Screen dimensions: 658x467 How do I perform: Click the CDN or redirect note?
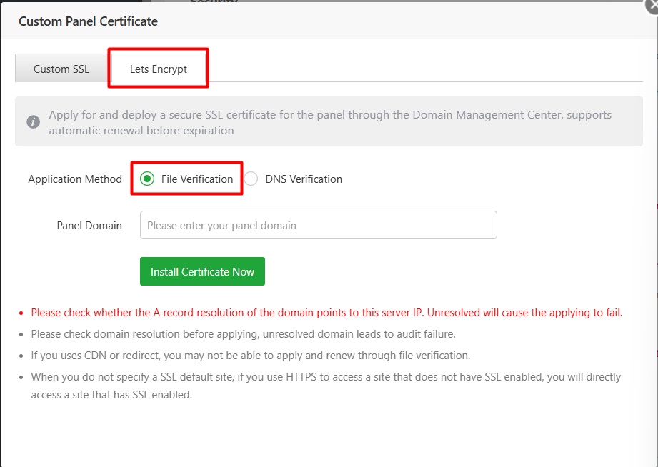click(x=250, y=355)
